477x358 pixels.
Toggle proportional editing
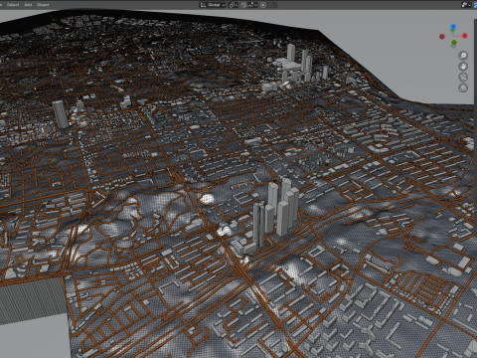263,5
